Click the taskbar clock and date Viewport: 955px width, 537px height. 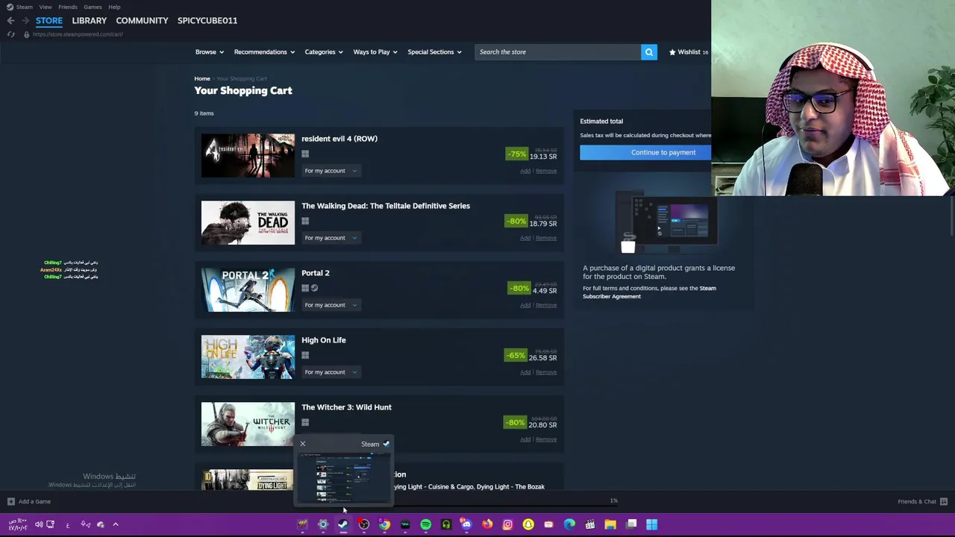tap(17, 524)
